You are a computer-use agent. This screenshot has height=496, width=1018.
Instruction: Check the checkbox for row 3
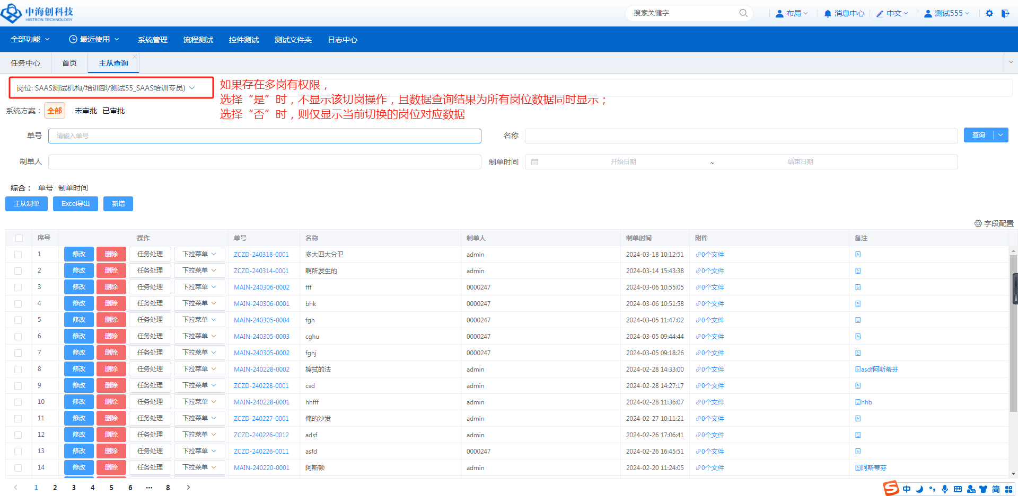pyautogui.click(x=18, y=287)
